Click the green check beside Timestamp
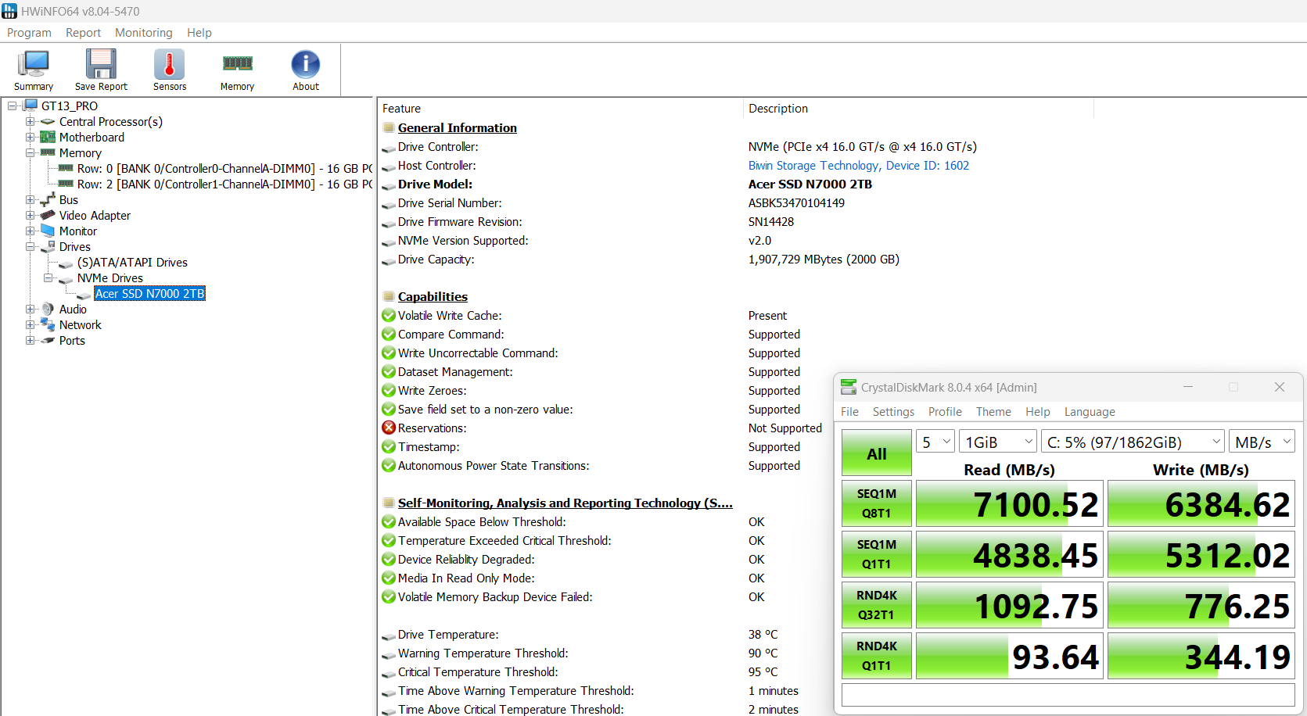The width and height of the screenshot is (1307, 716). tap(389, 446)
